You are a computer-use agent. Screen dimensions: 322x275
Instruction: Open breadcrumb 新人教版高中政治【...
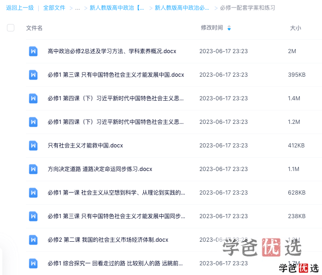(117, 8)
